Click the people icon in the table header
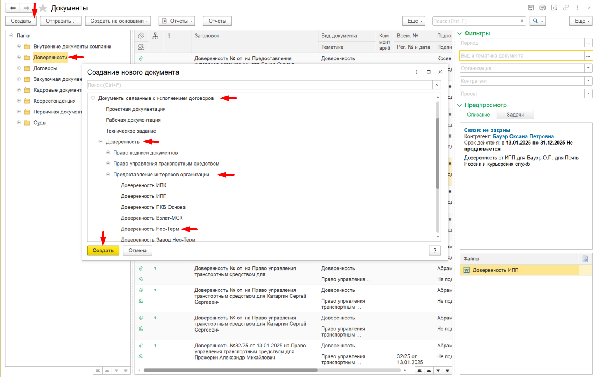 [x=141, y=47]
